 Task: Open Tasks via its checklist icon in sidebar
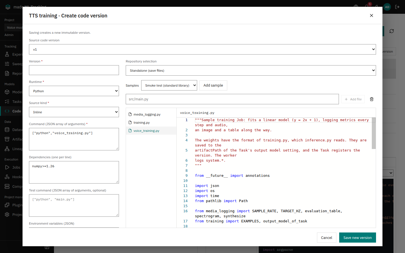pyautogui.click(x=7, y=101)
